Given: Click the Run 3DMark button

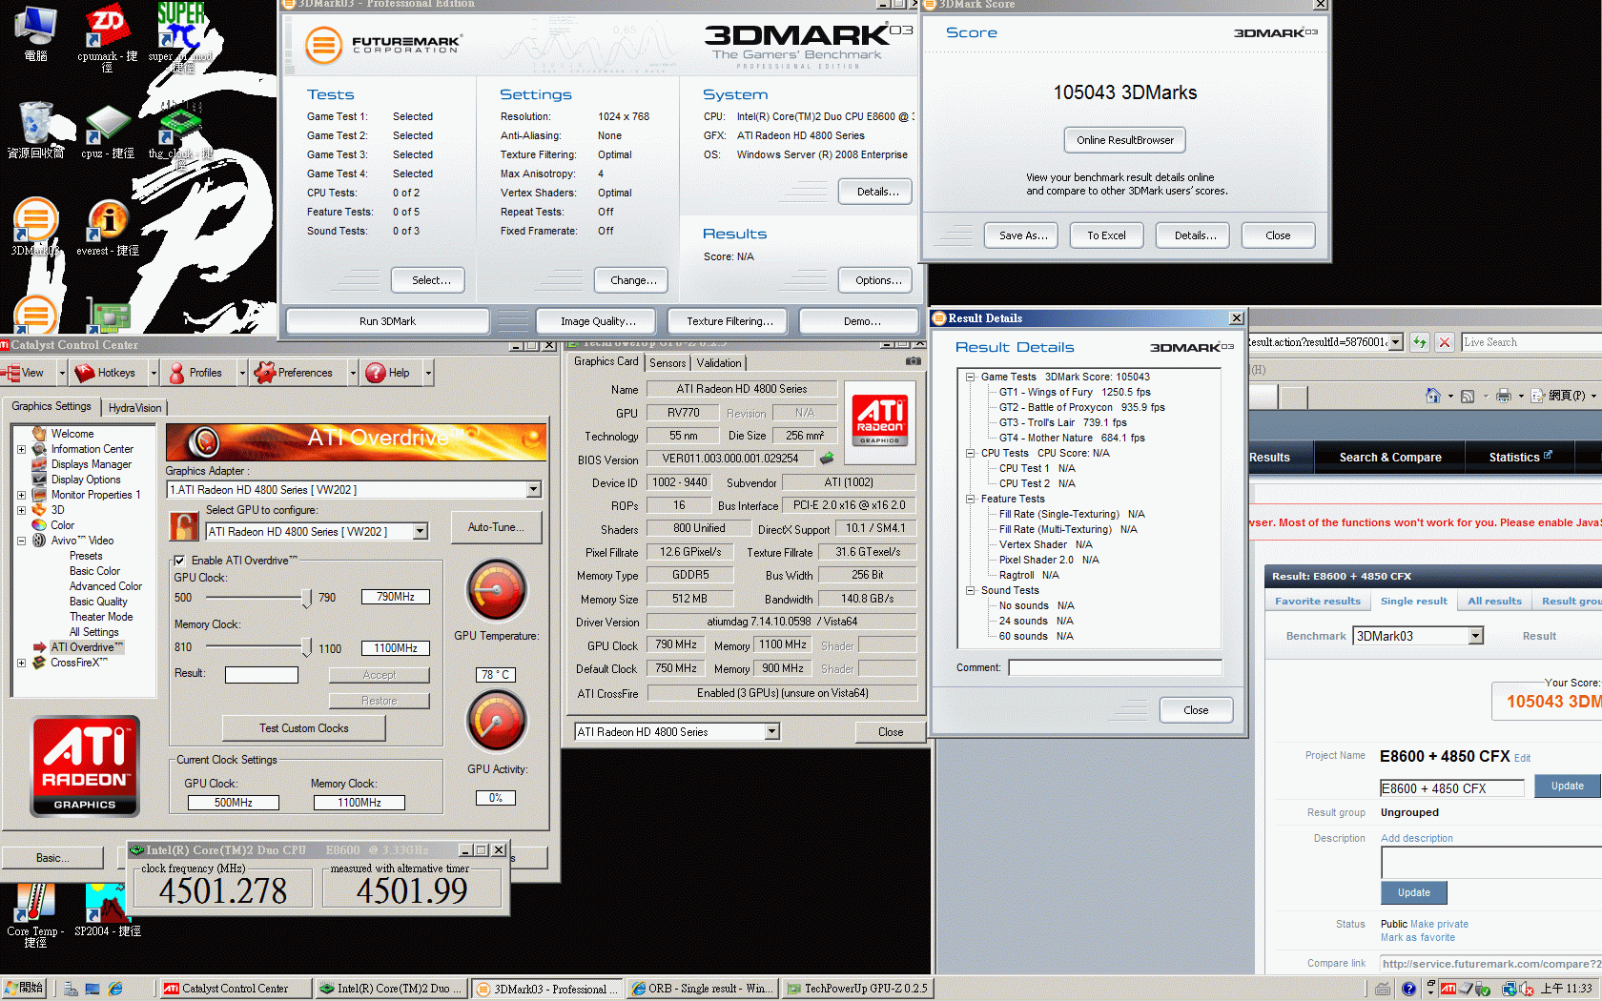Looking at the screenshot, I should point(387,321).
